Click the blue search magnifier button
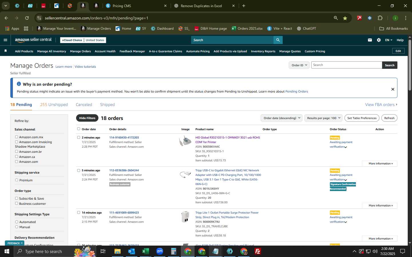Screen dimensions: 412x257 [x=278, y=40]
